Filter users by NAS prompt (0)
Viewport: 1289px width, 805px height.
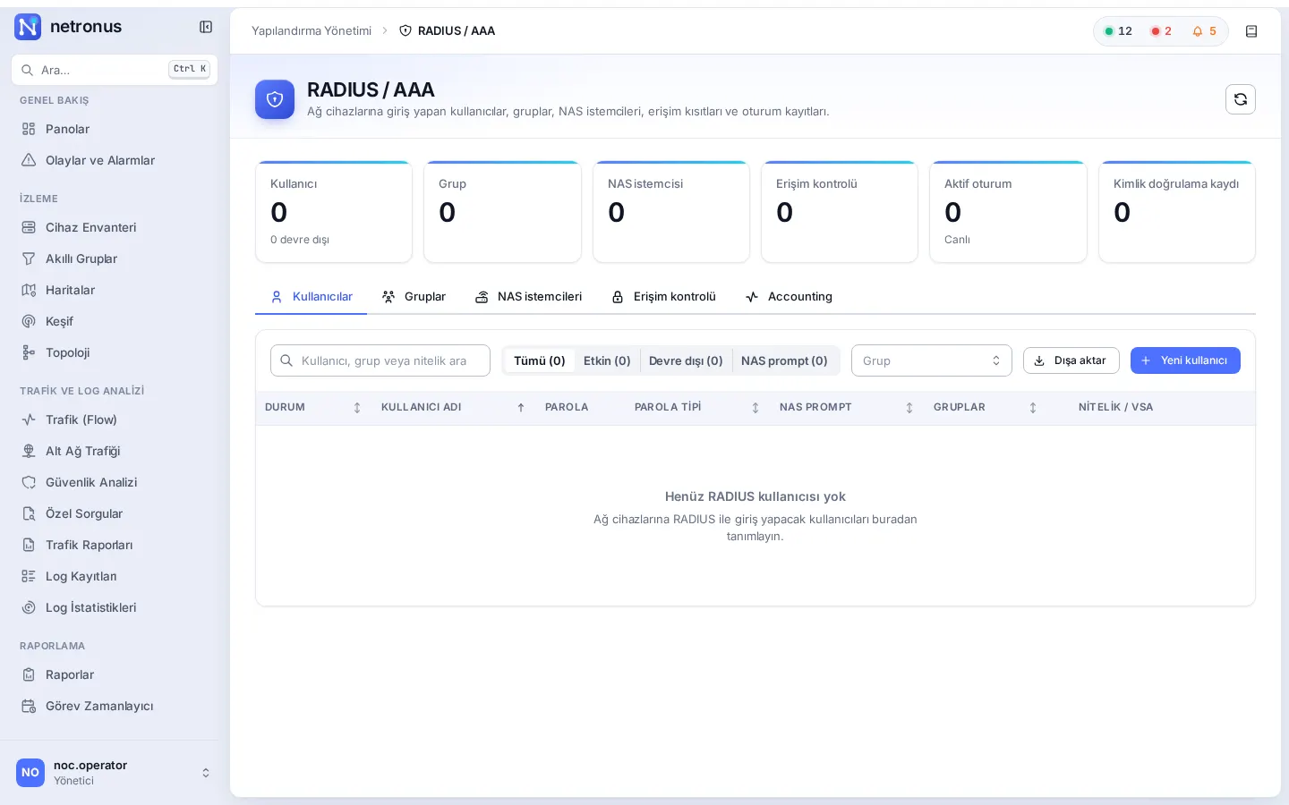point(784,360)
